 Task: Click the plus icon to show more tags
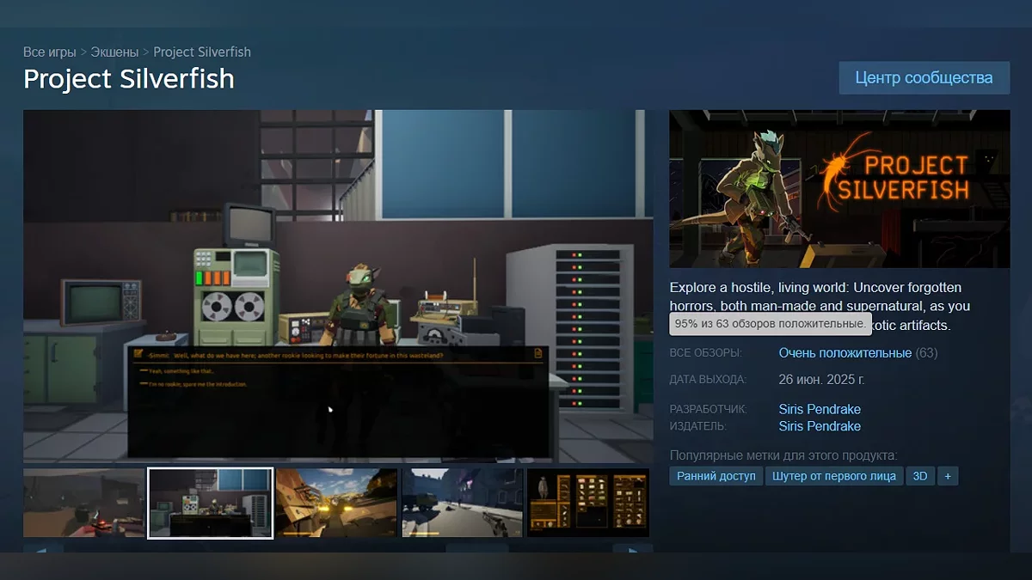948,476
